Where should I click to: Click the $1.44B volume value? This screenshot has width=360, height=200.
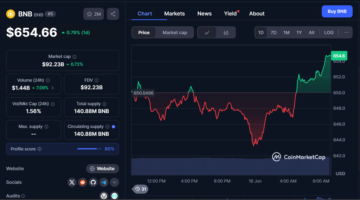[x=21, y=88]
